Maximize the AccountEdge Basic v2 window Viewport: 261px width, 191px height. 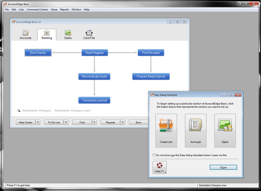177,22
